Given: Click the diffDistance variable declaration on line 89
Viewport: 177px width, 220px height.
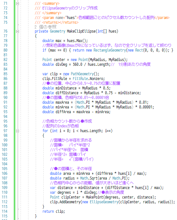Looking at the screenshot, I should (67, 93).
